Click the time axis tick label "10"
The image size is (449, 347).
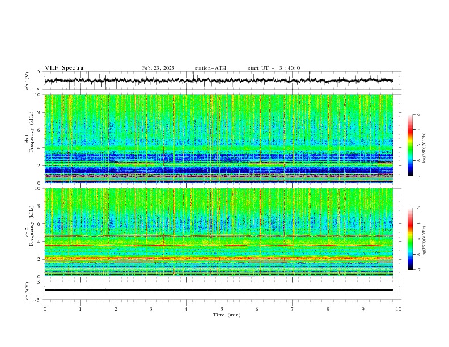pos(399,309)
